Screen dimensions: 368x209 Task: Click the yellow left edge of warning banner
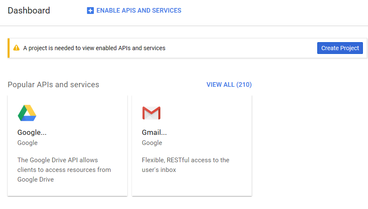(x=8, y=48)
